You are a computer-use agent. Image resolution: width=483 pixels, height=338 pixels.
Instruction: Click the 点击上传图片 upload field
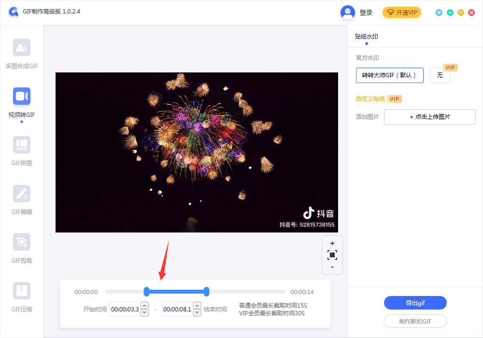tap(429, 117)
